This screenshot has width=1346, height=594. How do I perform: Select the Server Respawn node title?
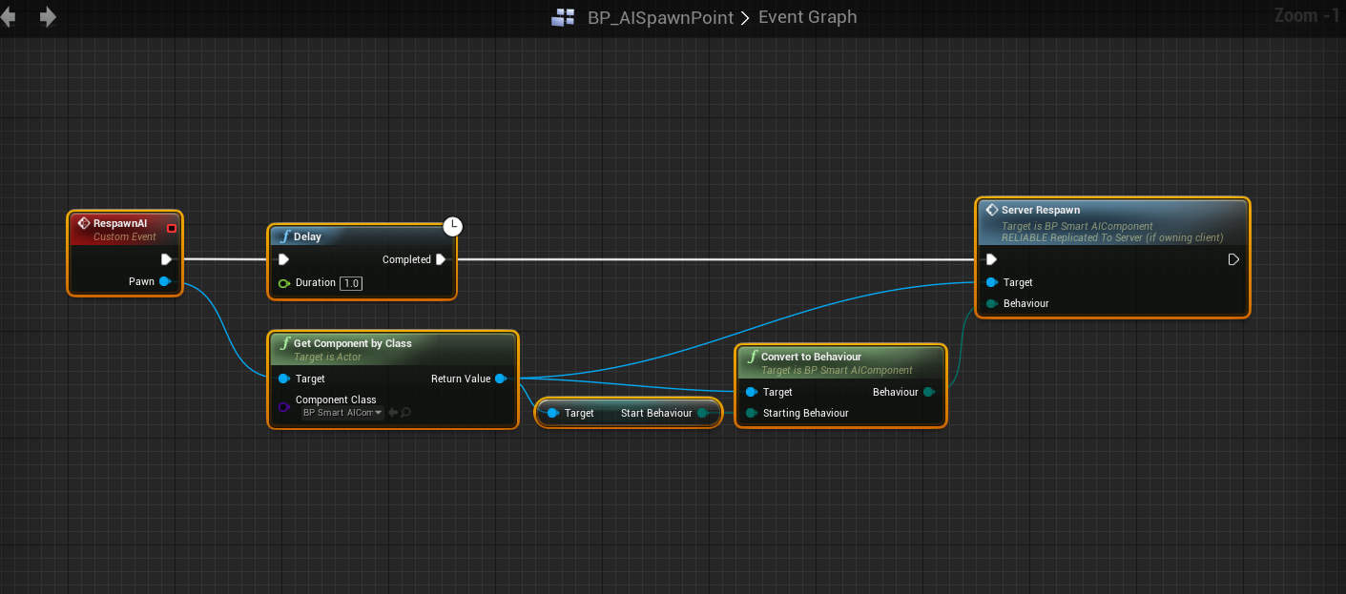click(x=1041, y=210)
